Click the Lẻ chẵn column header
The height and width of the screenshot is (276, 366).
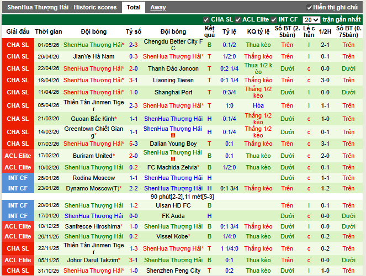[x=309, y=31]
